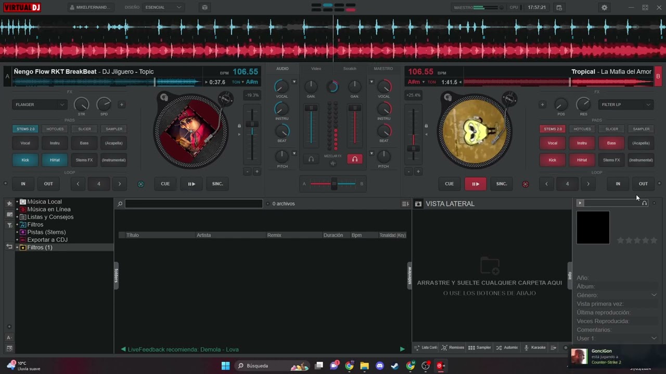Click the loop IN button on deck A
The height and width of the screenshot is (374, 666).
pos(23,184)
